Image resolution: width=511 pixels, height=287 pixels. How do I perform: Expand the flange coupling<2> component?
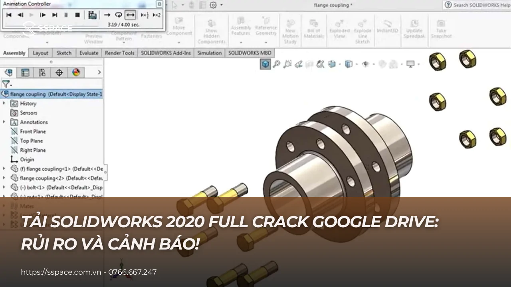coord(4,178)
